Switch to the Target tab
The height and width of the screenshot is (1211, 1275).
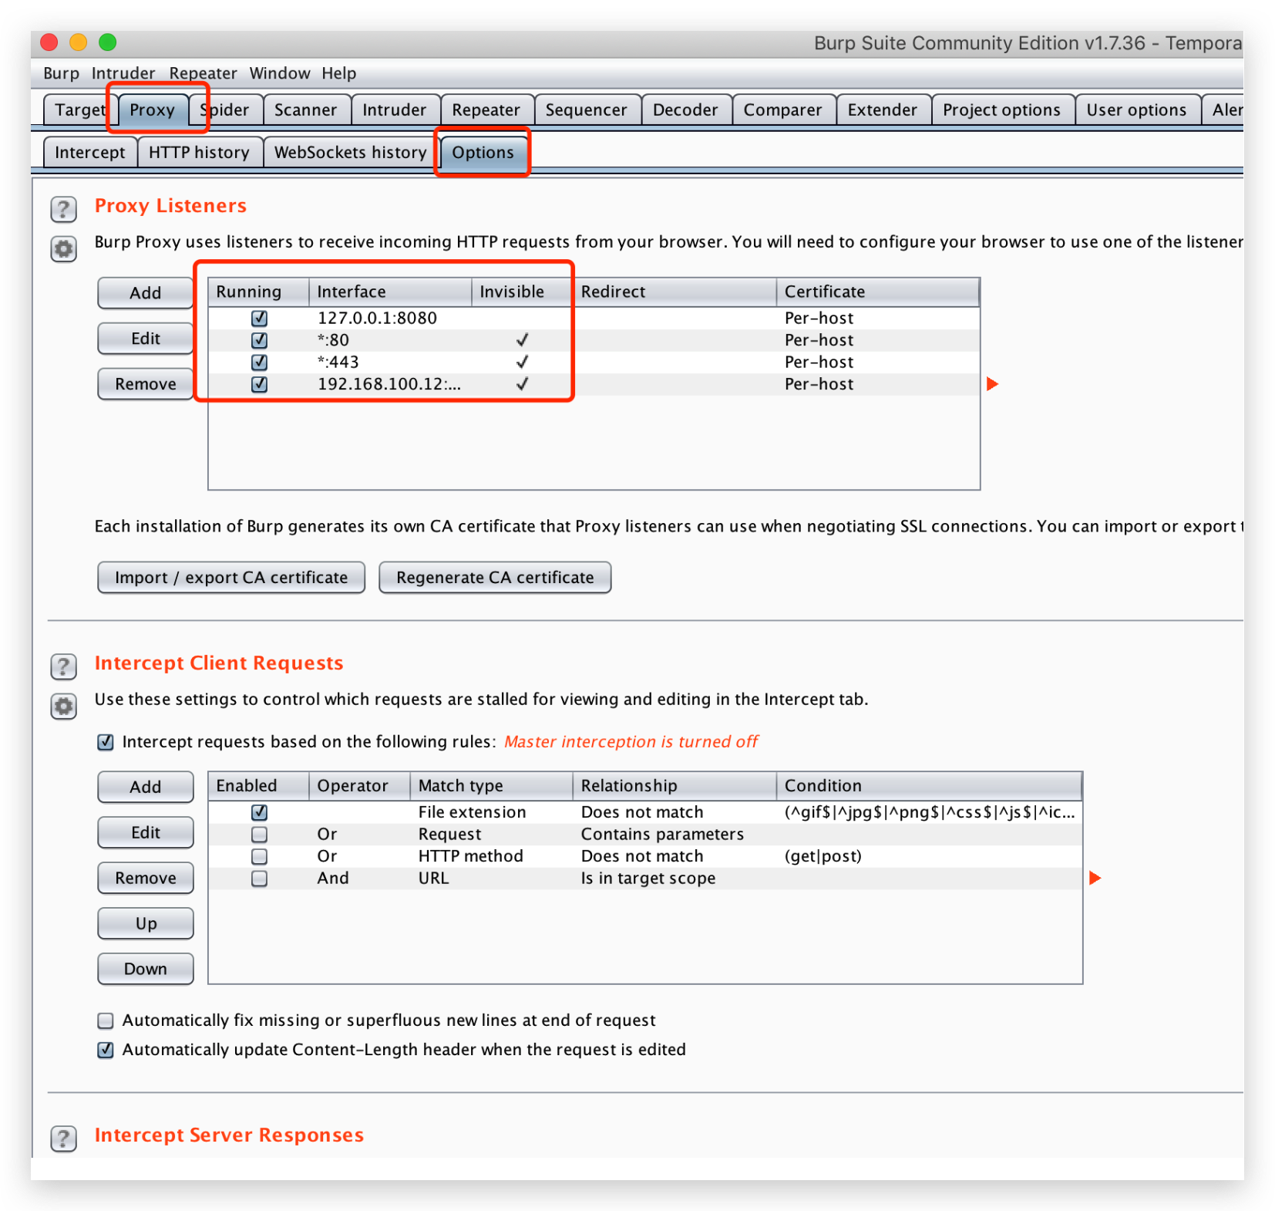click(79, 110)
